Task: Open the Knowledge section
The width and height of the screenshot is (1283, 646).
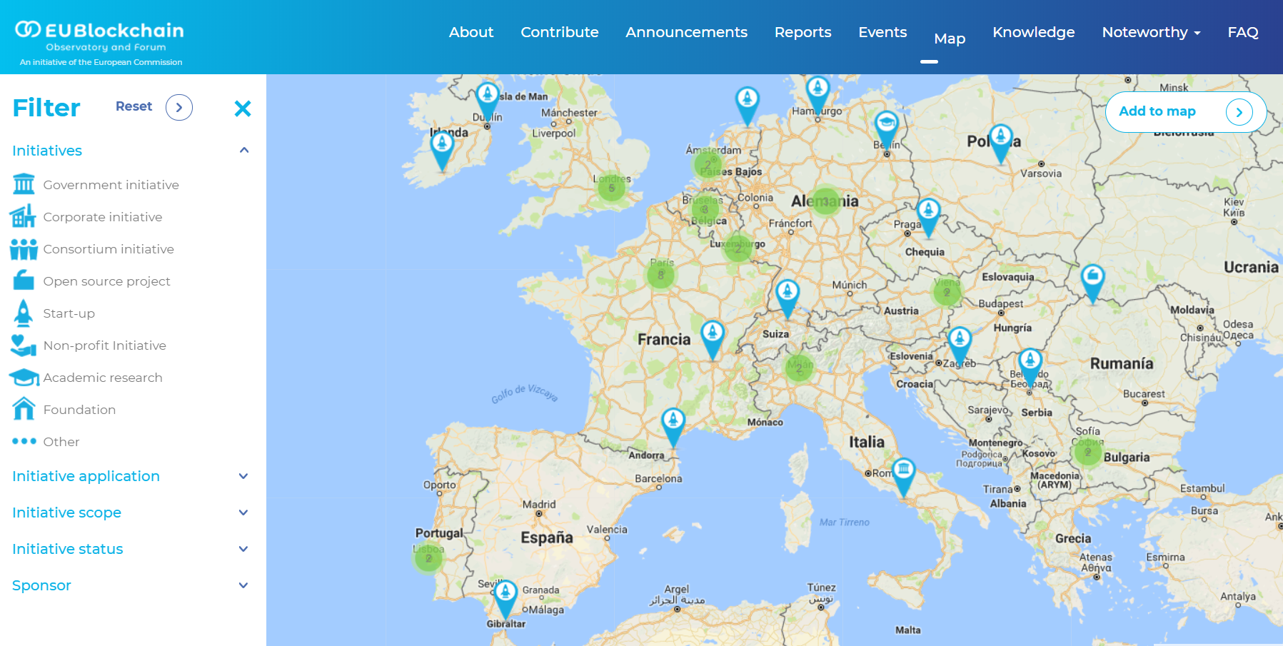Action: point(1033,32)
